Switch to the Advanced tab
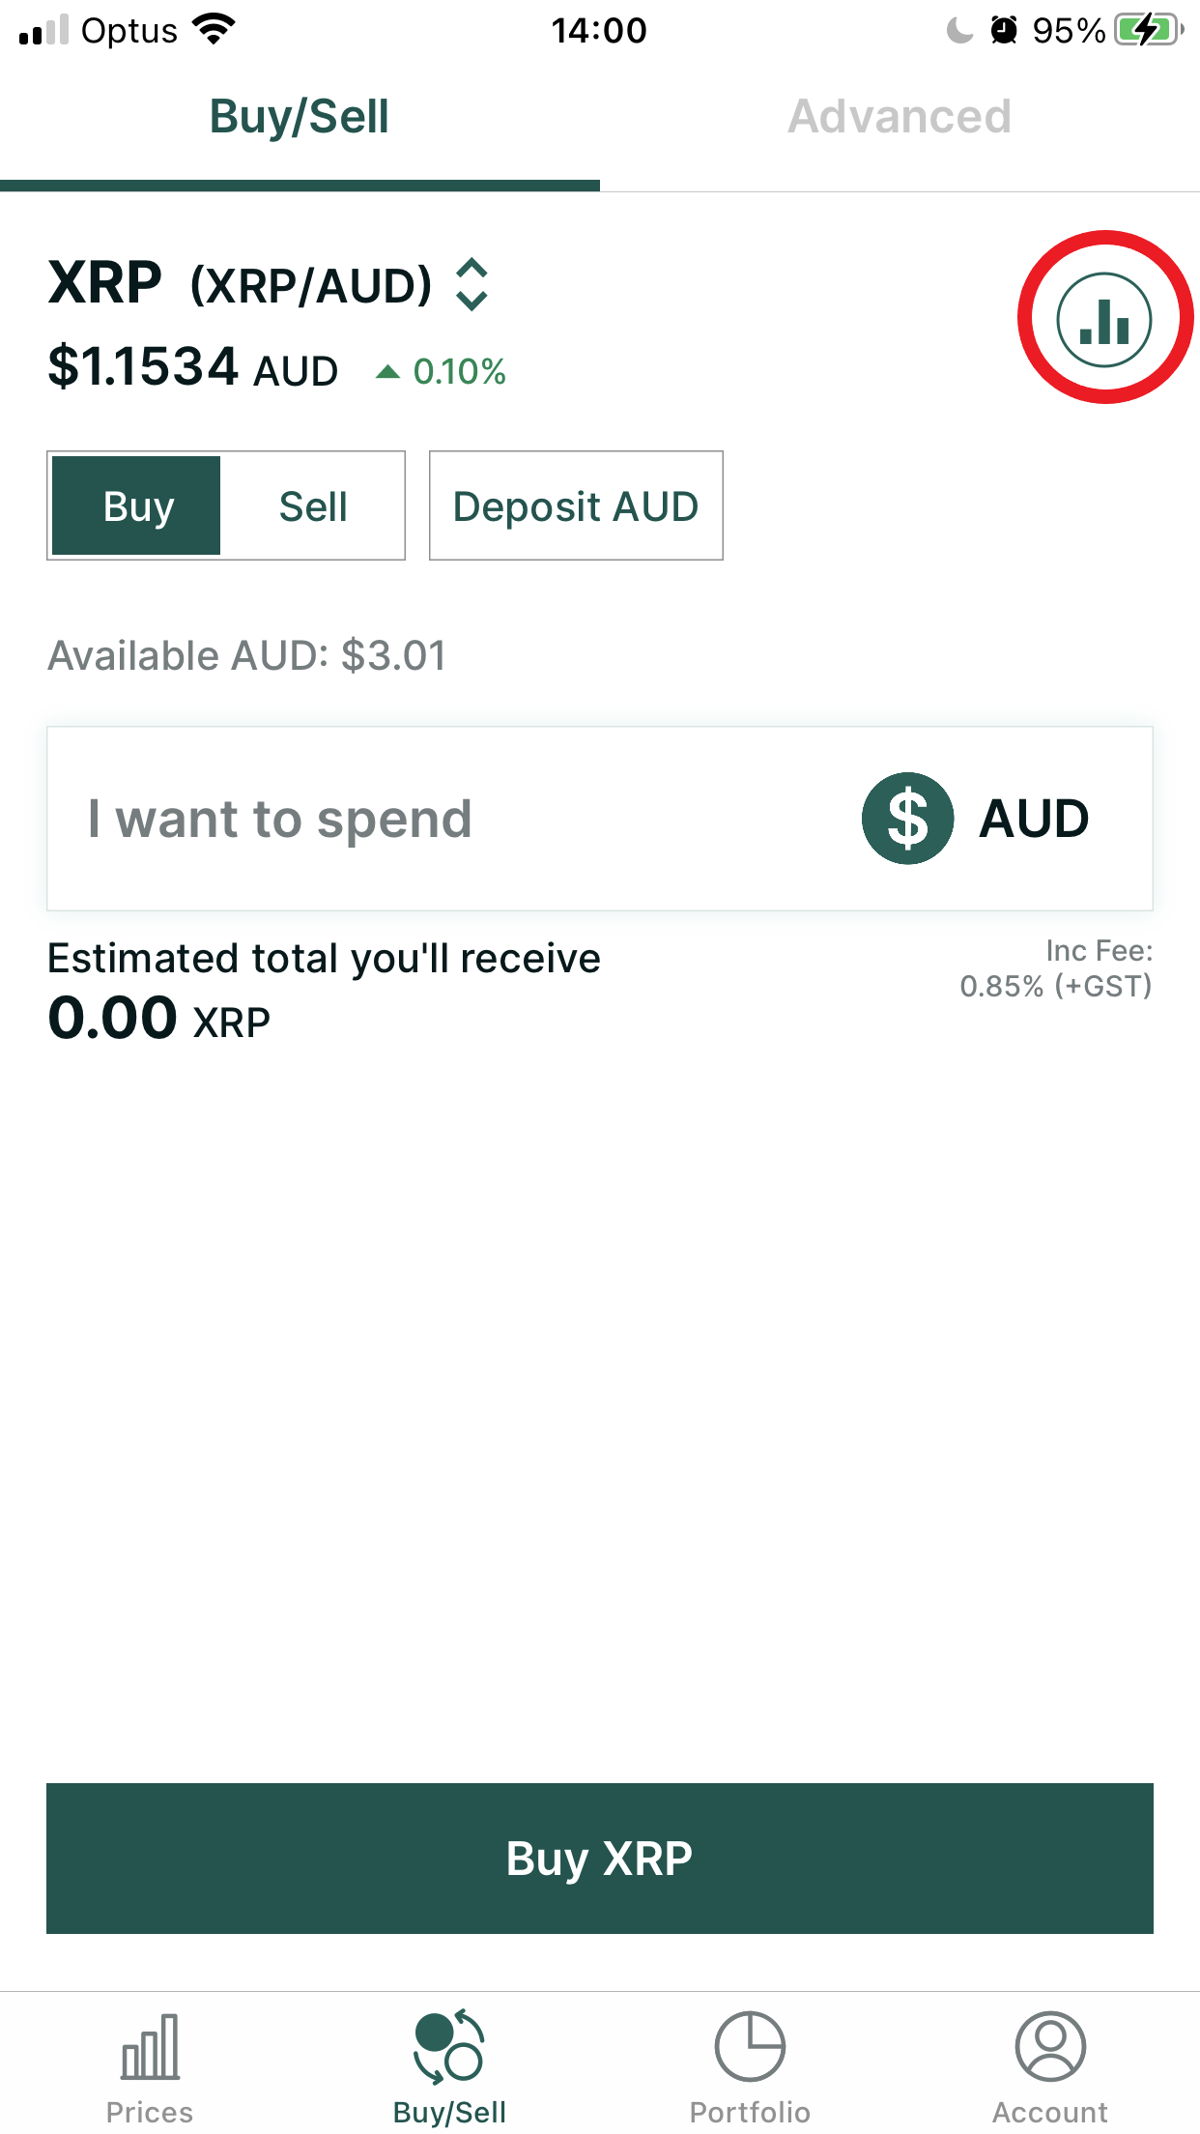The height and width of the screenshot is (2134, 1200). 900,117
